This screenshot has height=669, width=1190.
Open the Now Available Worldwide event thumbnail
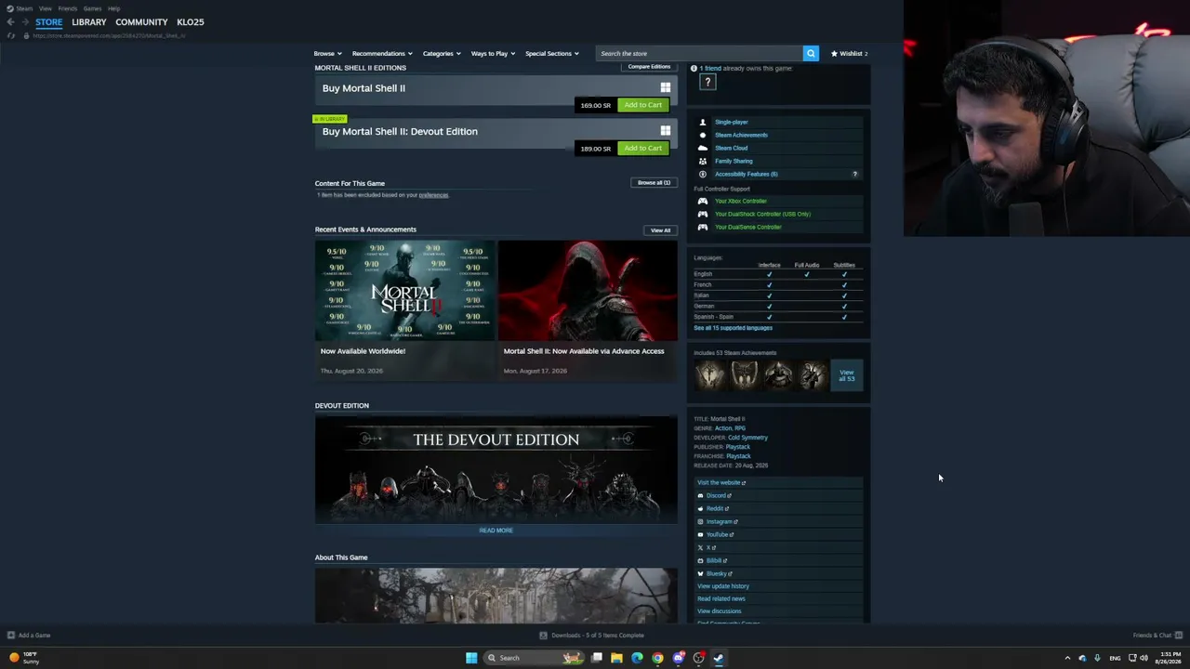point(404,291)
